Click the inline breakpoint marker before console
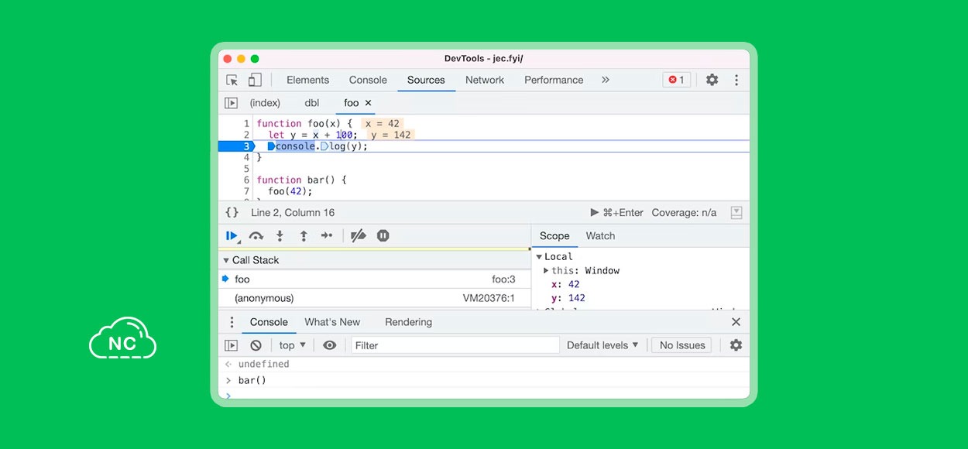968x449 pixels. [x=272, y=146]
